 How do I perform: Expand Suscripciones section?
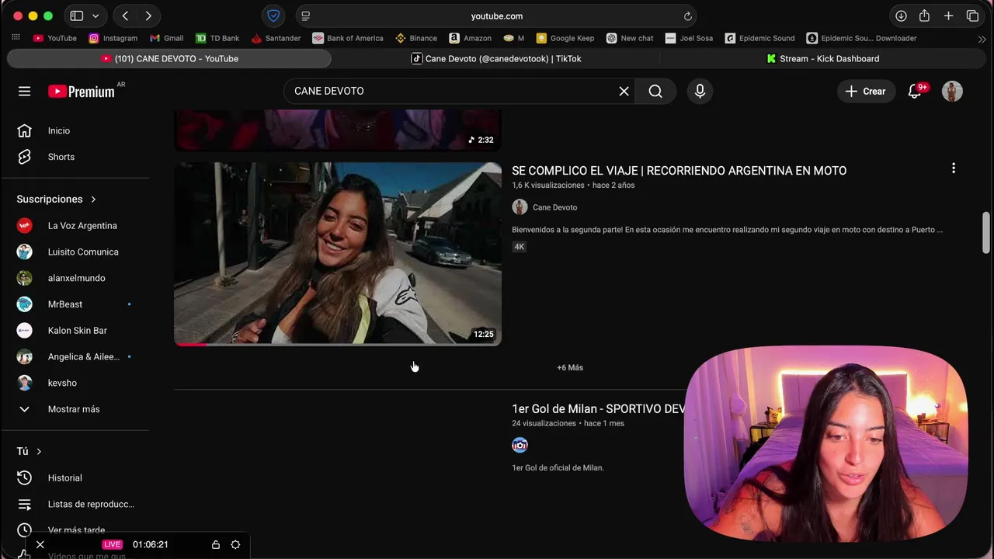56,200
